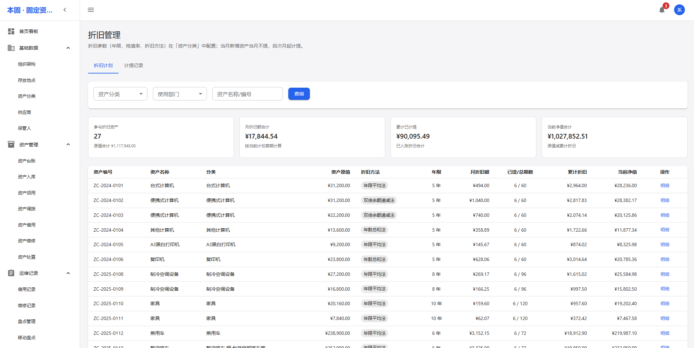
Task: Switch to the 计提记录 tab
Action: click(134, 65)
